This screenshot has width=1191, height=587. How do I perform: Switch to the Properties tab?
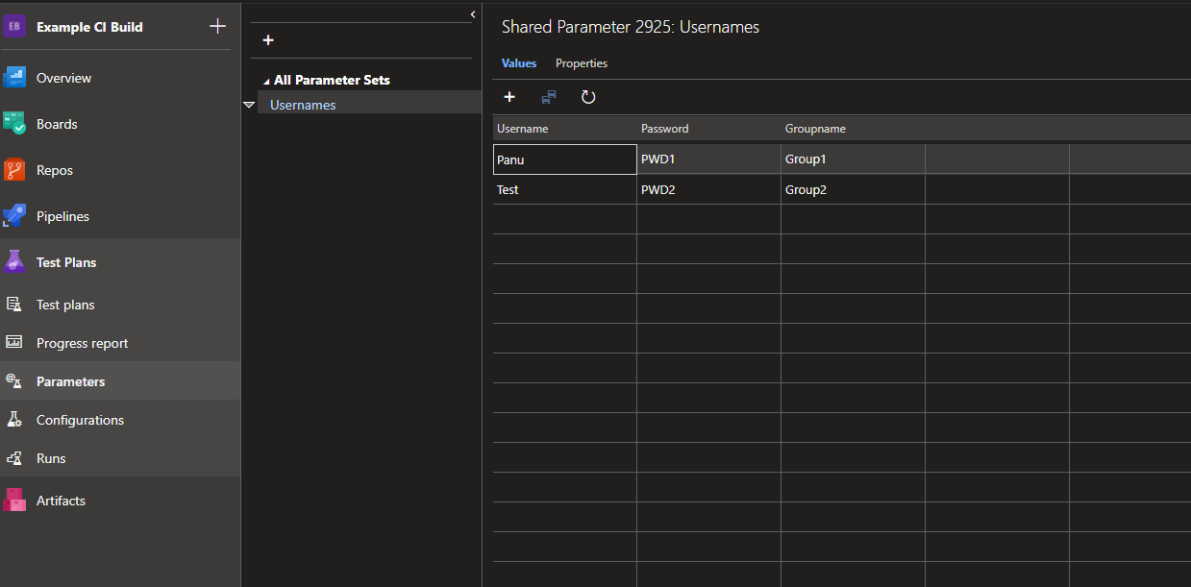pos(582,63)
